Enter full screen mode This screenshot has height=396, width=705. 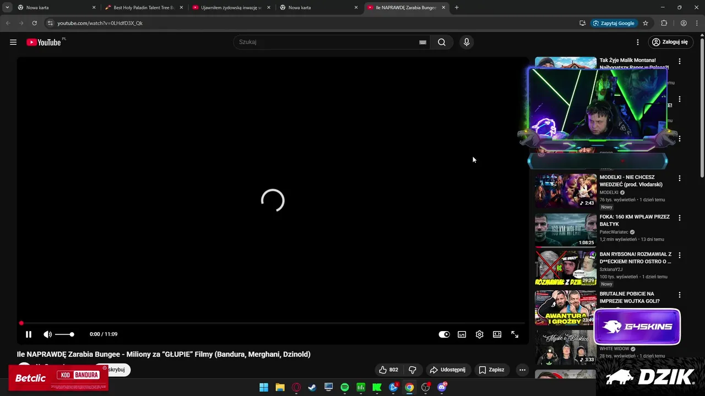click(515, 334)
